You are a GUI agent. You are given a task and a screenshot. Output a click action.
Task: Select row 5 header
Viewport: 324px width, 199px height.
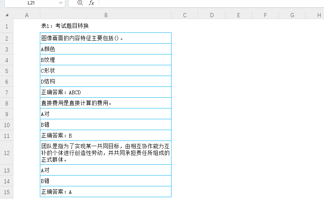(7, 71)
